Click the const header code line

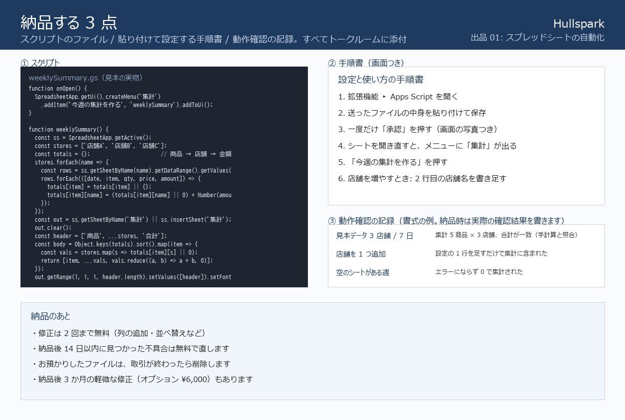point(101,236)
